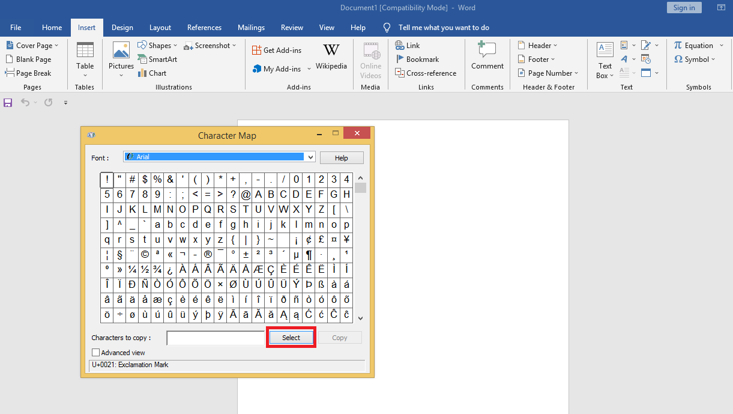The height and width of the screenshot is (414, 733).
Task: Switch to the Layout tab
Action: click(x=160, y=28)
